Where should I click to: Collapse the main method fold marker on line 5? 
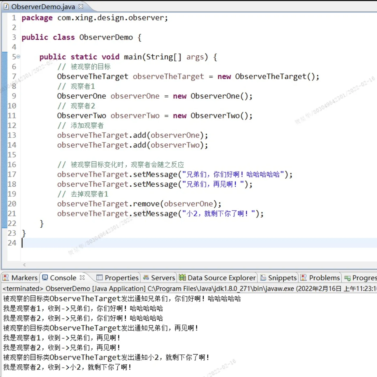point(18,57)
